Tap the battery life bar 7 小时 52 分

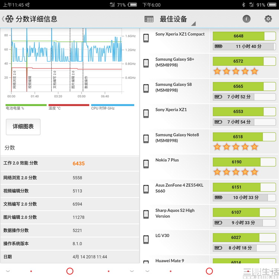[x=244, y=97]
